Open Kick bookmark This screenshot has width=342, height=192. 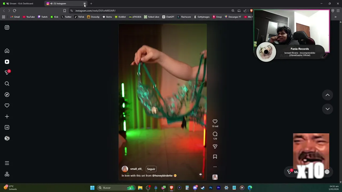pyautogui.click(x=54, y=17)
